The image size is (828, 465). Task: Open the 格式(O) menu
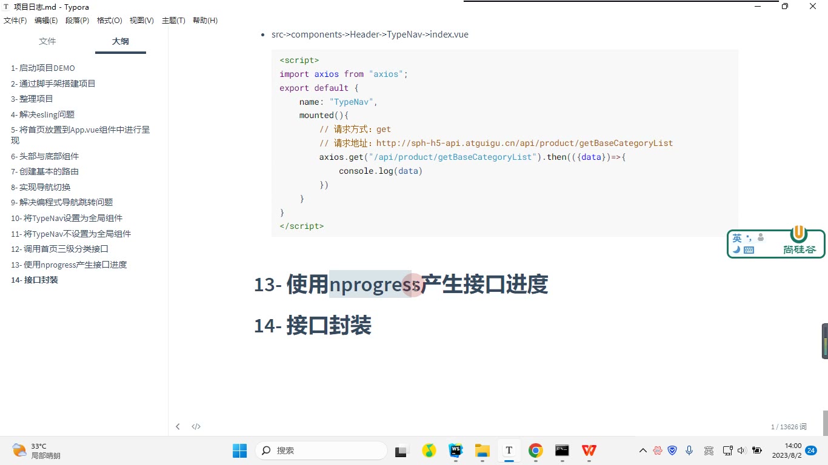click(109, 21)
